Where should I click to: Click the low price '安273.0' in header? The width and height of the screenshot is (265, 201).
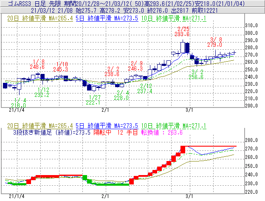pyautogui.click(x=133, y=11)
